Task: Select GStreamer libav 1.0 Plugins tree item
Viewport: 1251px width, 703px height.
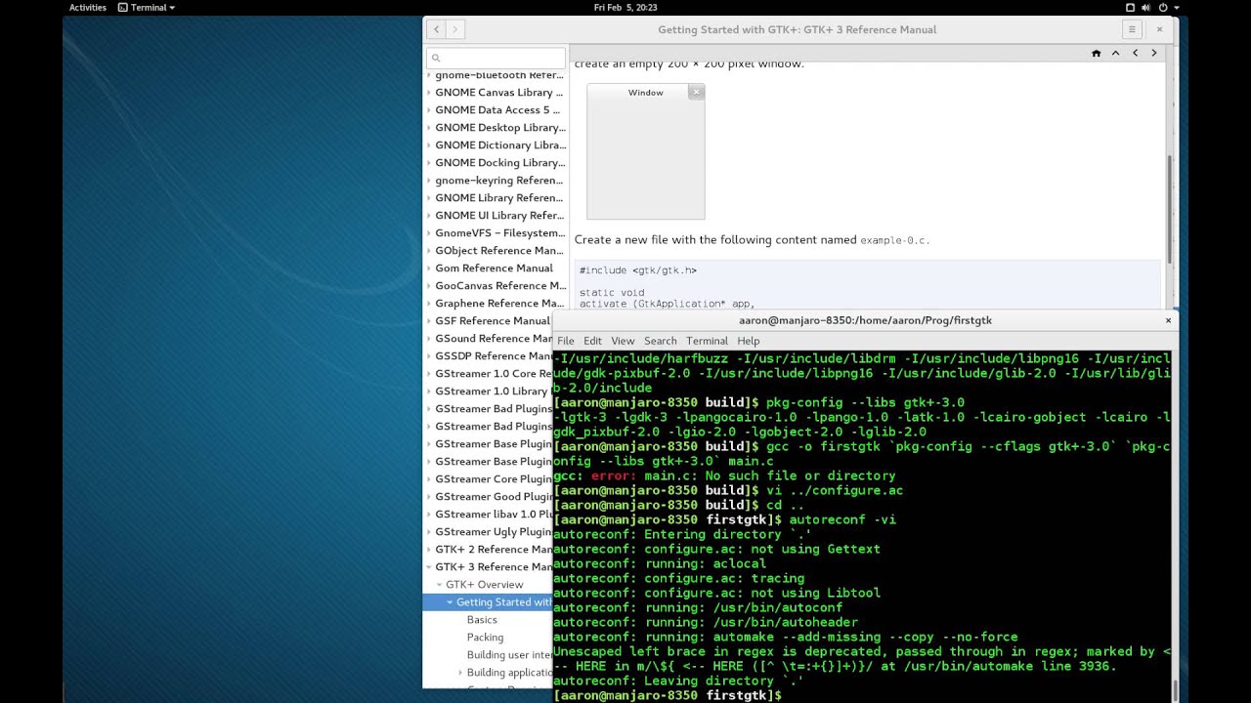Action: tap(494, 515)
